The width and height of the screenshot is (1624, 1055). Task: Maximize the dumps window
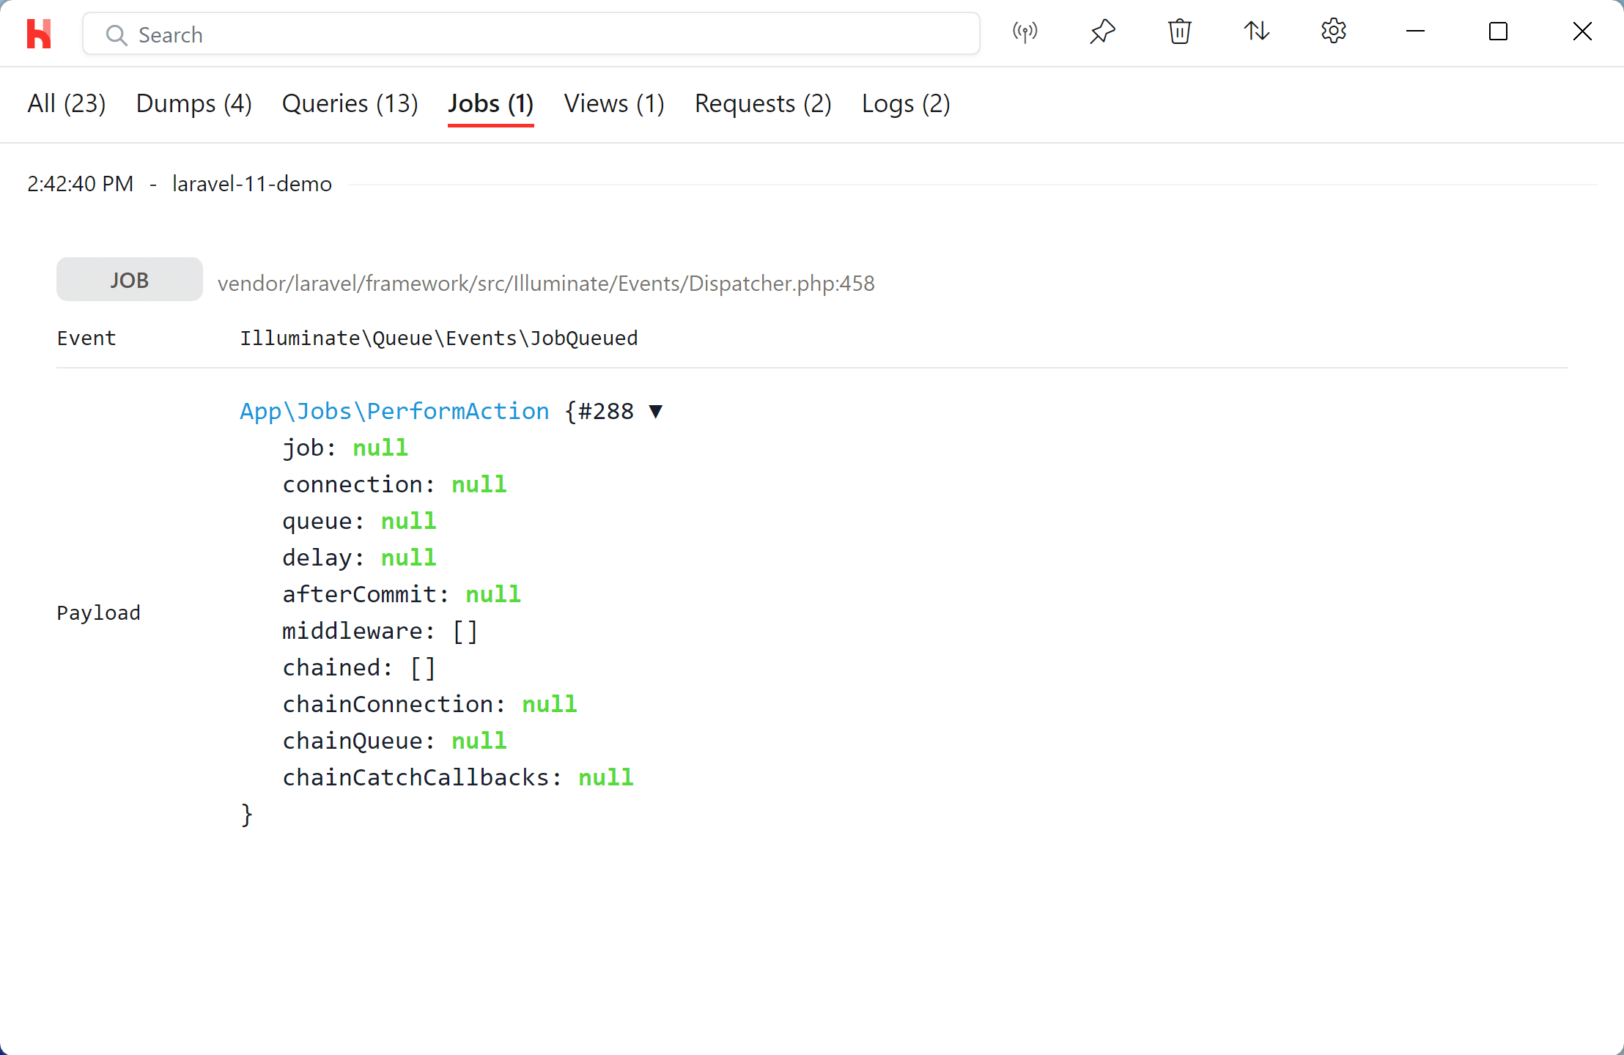coord(1498,32)
